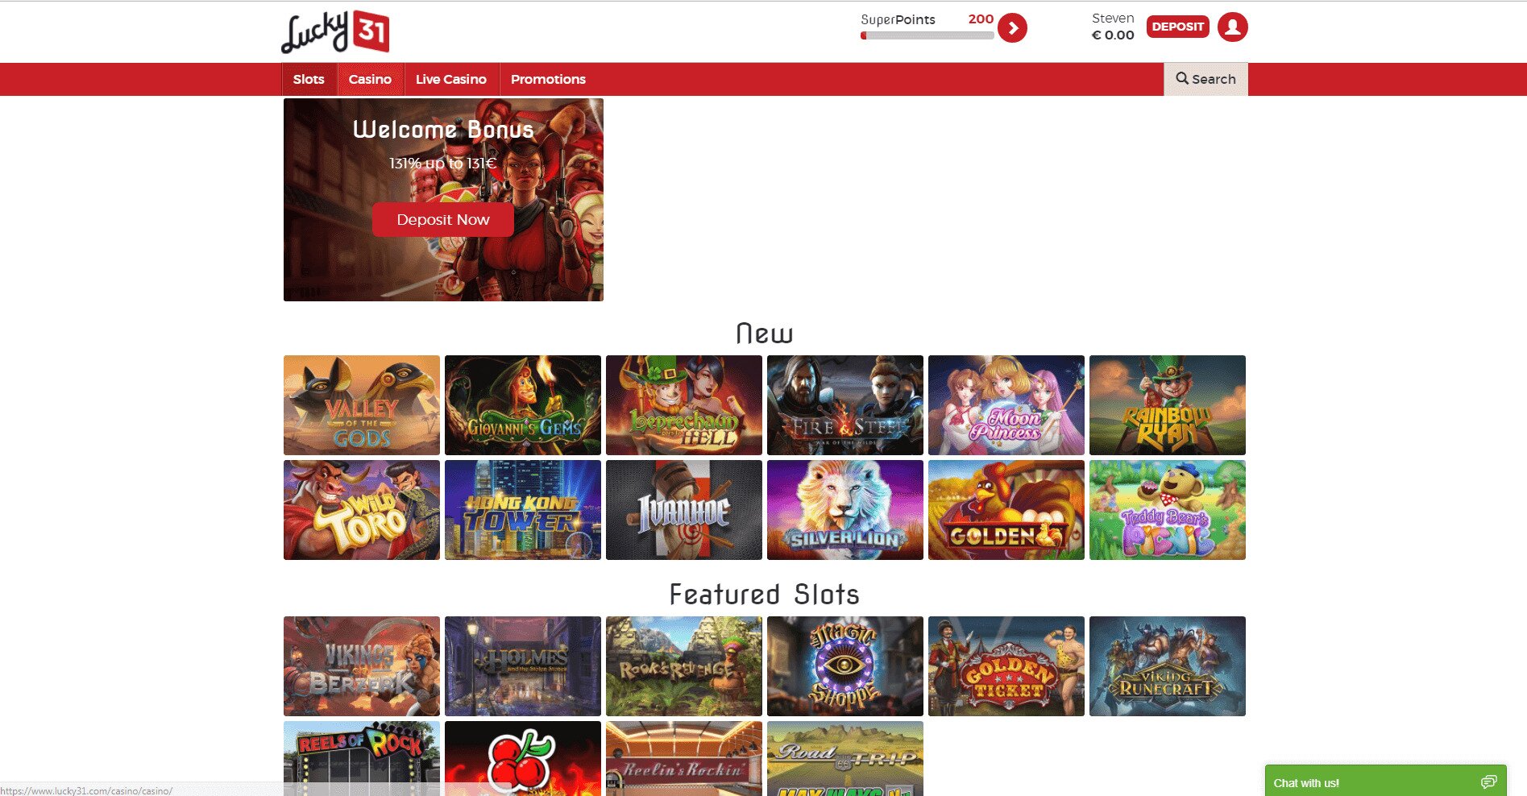Launch the Rainbow Ryan game
Viewport: 1527px width, 796px height.
coord(1168,405)
